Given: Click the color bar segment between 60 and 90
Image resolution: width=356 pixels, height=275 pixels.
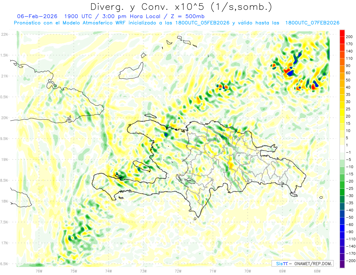Looking at the screenshot, I should [342, 69].
